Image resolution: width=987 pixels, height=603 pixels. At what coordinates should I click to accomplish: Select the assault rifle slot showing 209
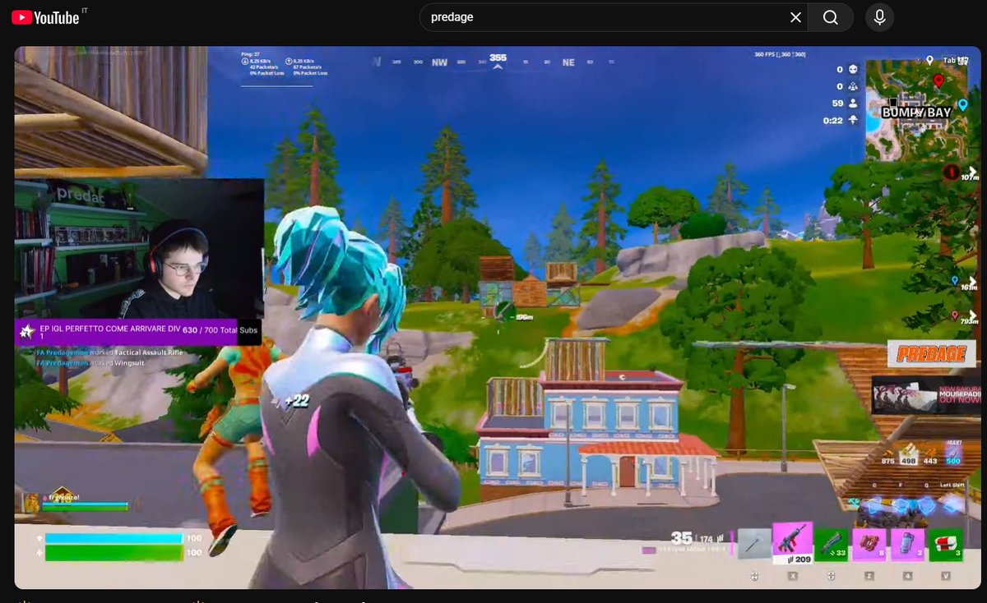tap(793, 543)
